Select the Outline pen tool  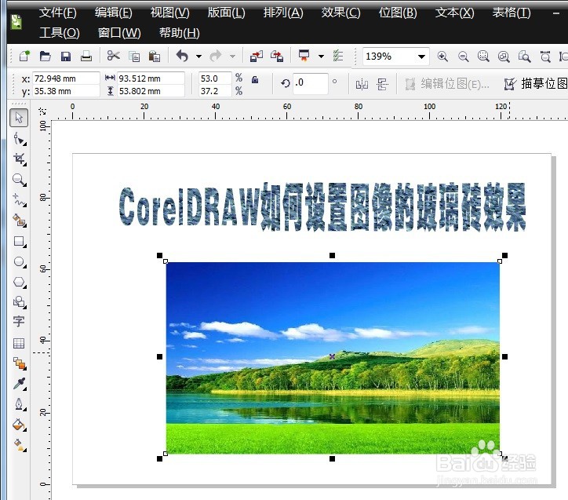[x=19, y=404]
